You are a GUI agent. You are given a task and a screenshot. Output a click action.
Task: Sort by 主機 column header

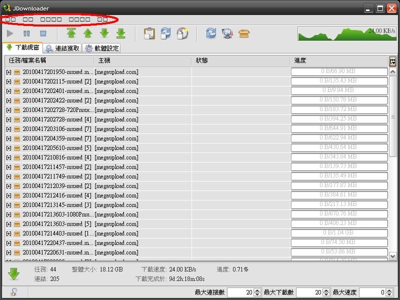pyautogui.click(x=142, y=60)
